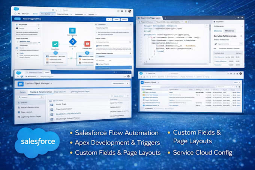
Task: Select the BILLING STATE/PROVINCE field row
Action: pos(89,113)
